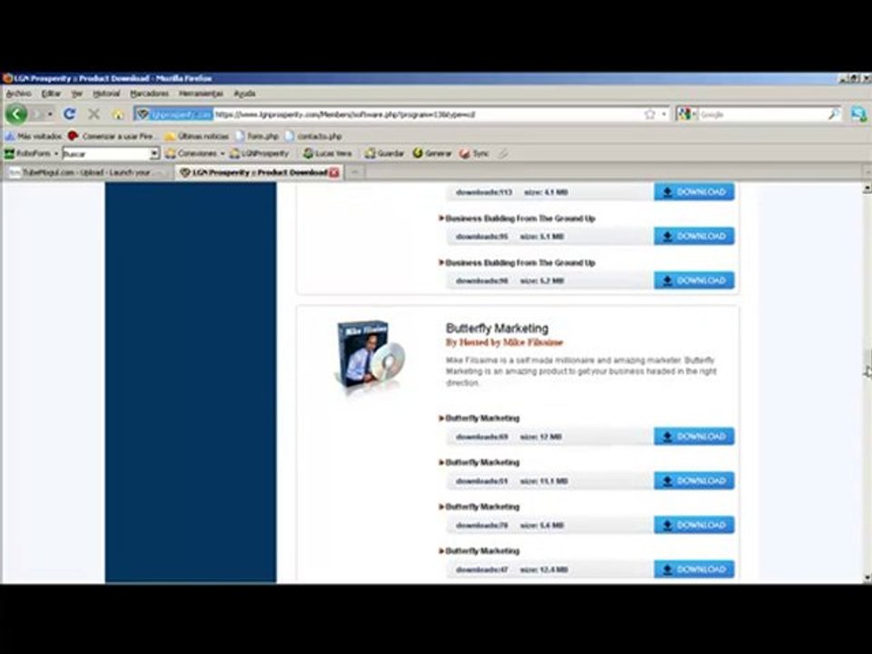Click the RoboForm Sync button
Screen dimensions: 872x654
coord(474,153)
